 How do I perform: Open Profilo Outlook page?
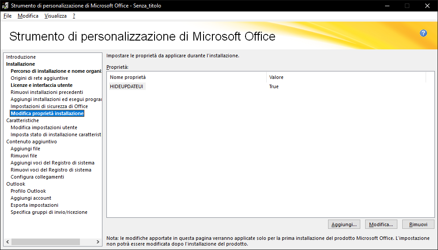point(28,191)
